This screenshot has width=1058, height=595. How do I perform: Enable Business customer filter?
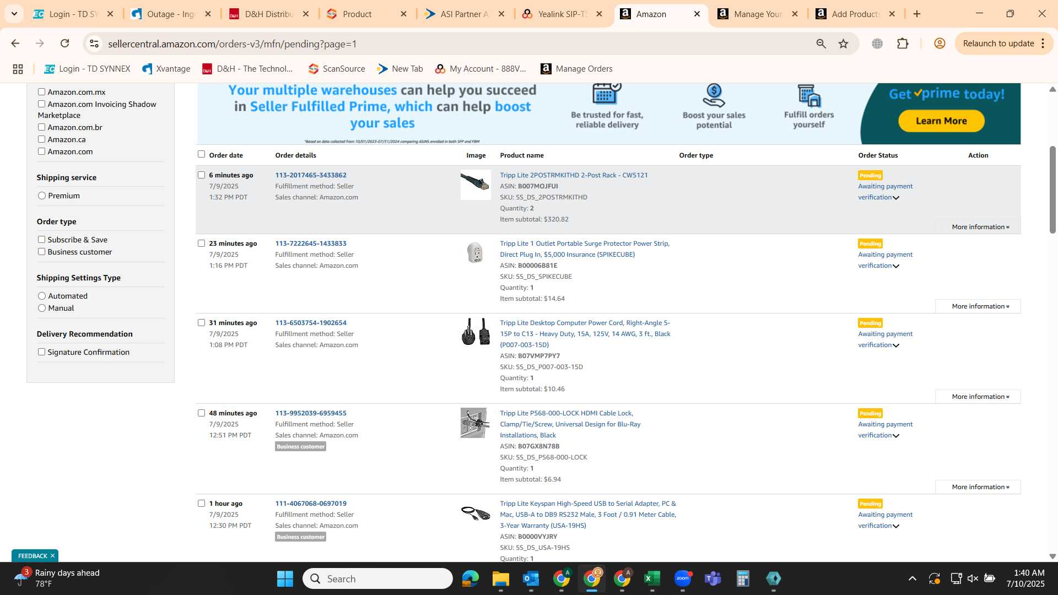pos(41,252)
